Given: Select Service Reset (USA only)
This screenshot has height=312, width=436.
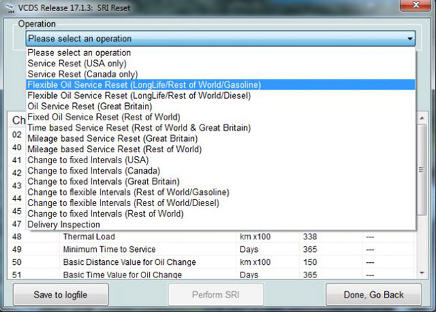Looking at the screenshot, I should [x=77, y=63].
